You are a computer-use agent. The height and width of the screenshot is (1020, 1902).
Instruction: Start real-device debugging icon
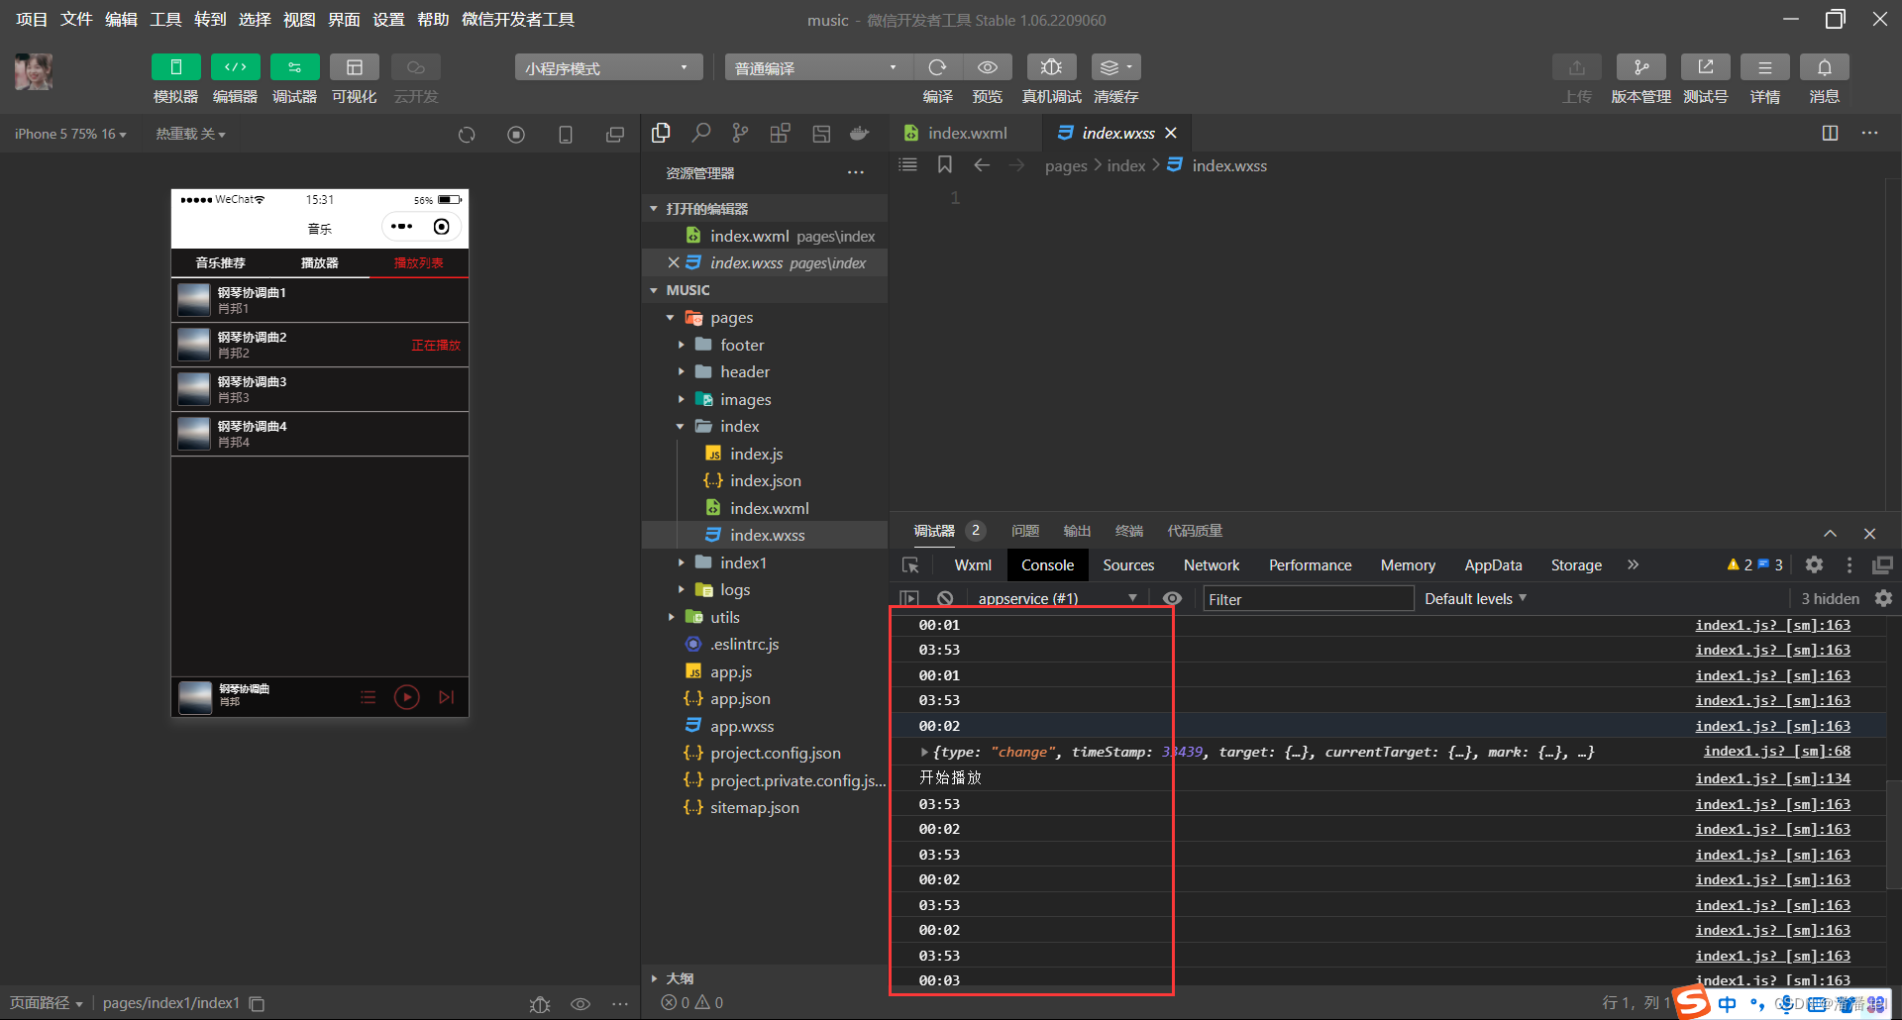point(1052,67)
